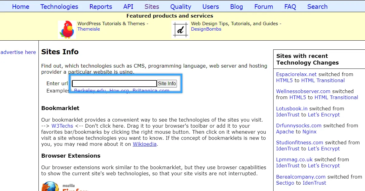The width and height of the screenshot is (365, 191).
Task: Select Quality in the top navigation
Action: (181, 7)
